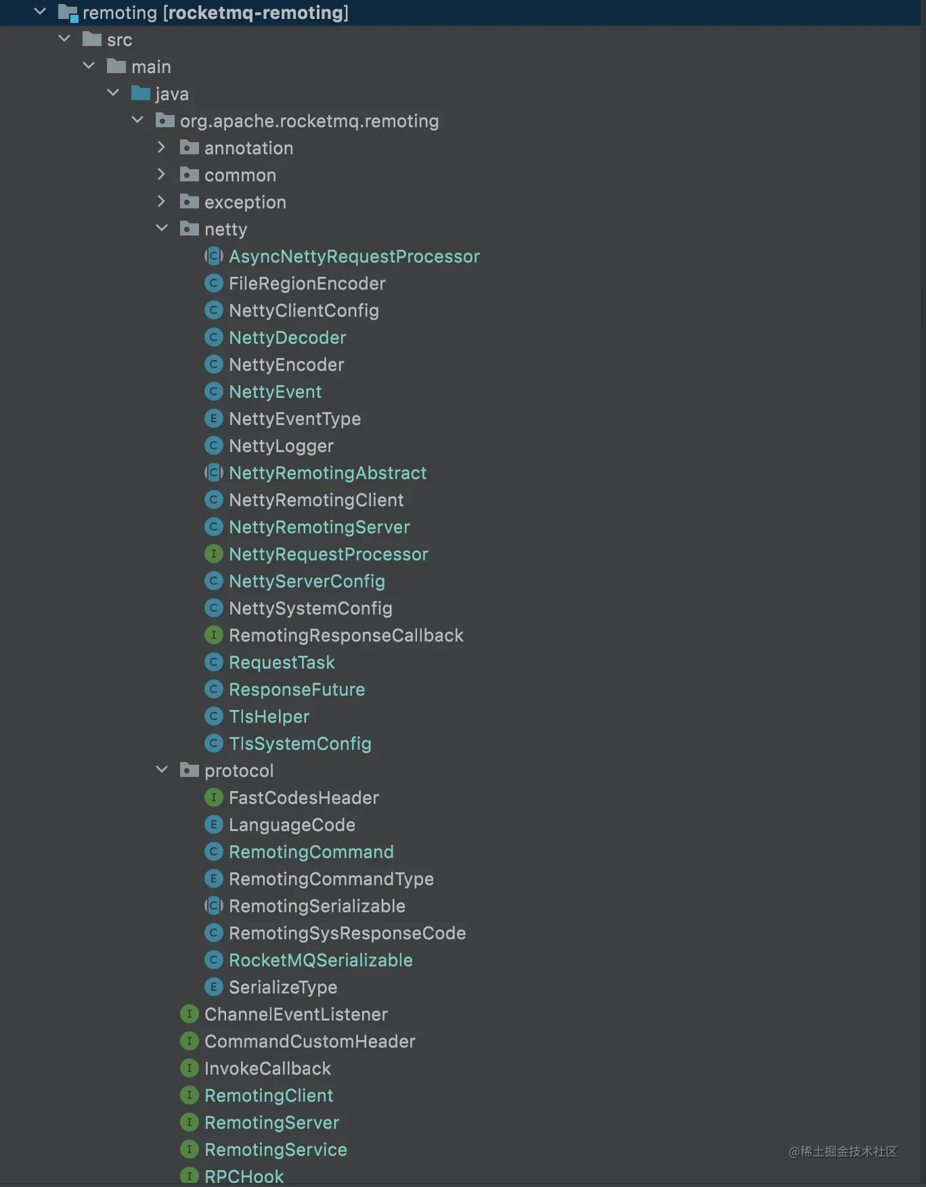The image size is (926, 1187).
Task: Click the abstract class icon beside RemotingSerializable
Action: pyautogui.click(x=213, y=906)
